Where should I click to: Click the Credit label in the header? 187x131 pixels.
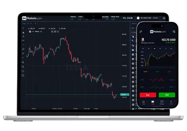tap(80, 17)
